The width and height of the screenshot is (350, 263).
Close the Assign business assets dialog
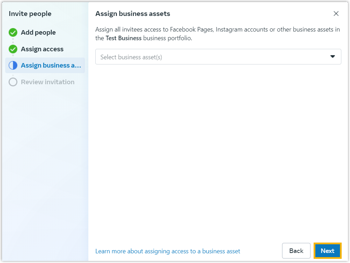point(336,14)
